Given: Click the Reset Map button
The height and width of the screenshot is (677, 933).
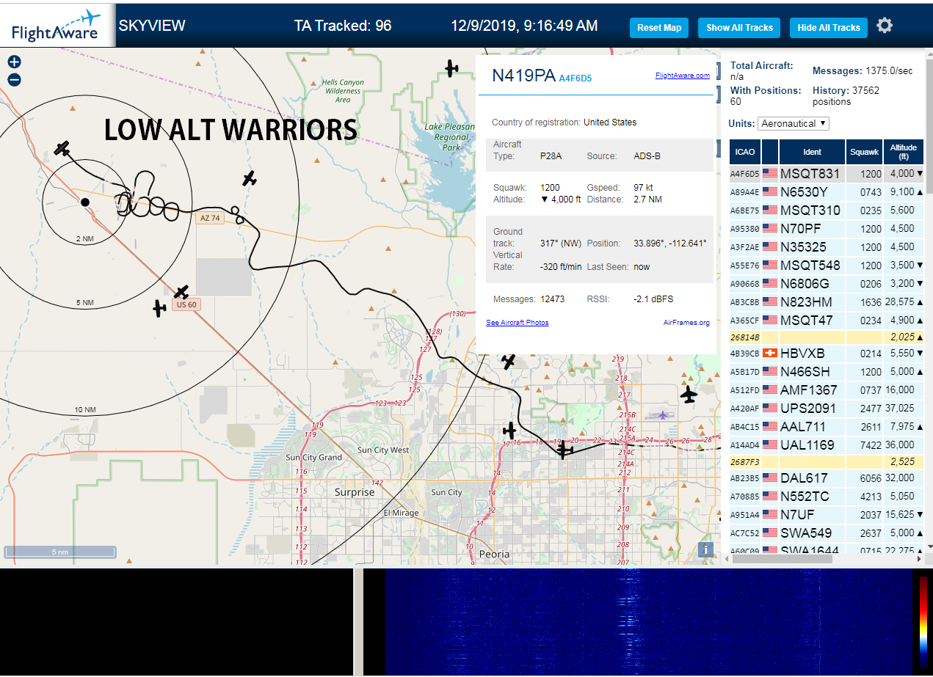Looking at the screenshot, I should 659,28.
